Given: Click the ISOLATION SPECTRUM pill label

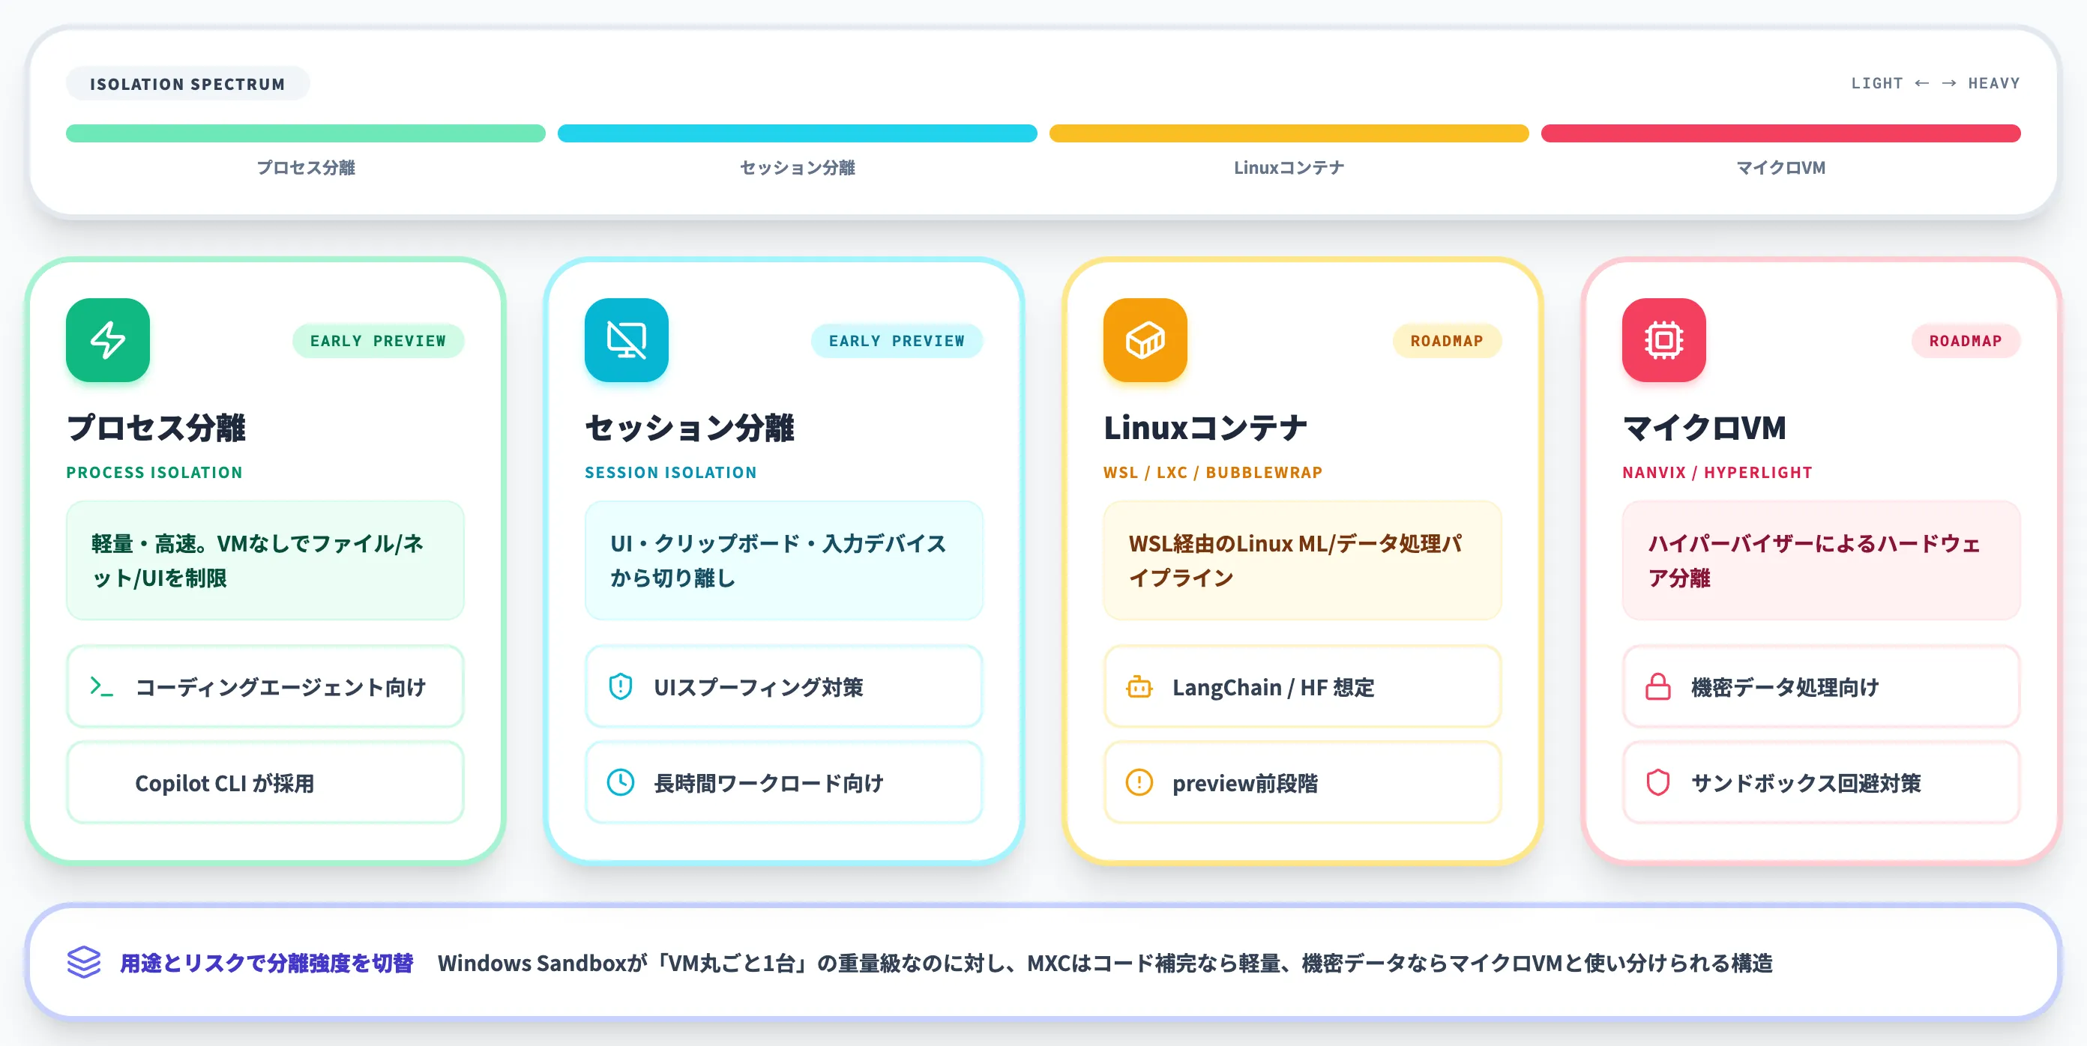Looking at the screenshot, I should [x=187, y=84].
